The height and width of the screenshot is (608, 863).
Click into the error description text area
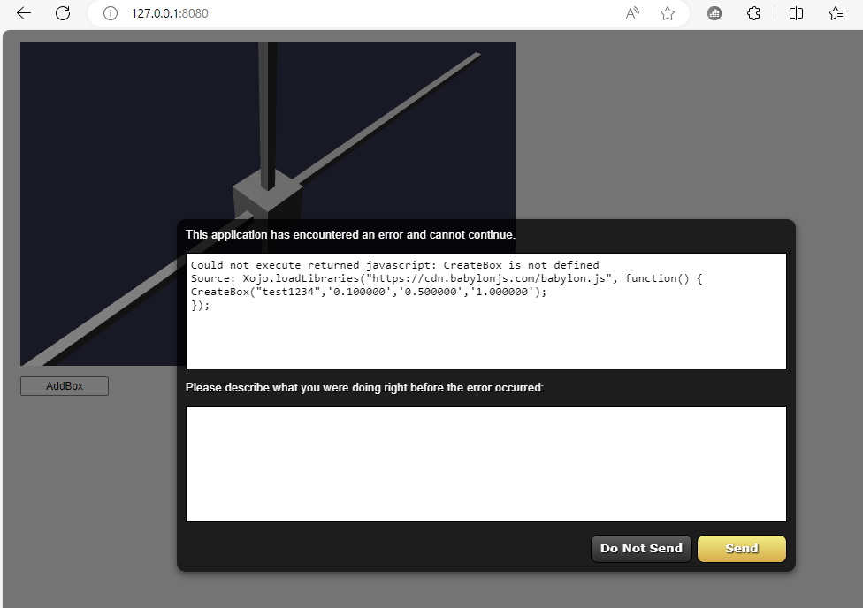(486, 464)
